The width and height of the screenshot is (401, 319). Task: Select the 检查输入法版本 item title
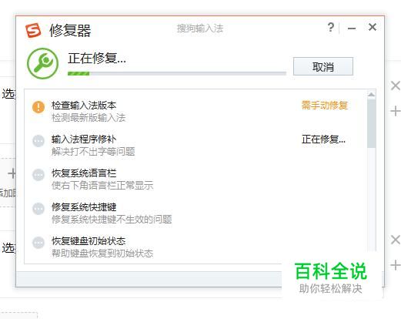pos(84,106)
